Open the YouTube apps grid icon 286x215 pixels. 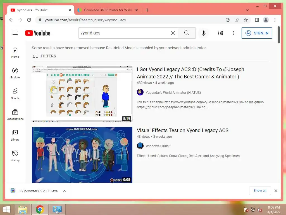pos(220,33)
